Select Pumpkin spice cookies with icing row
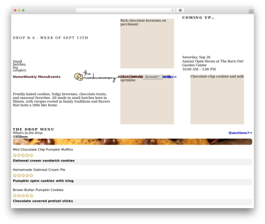This screenshot has width=265, height=224. [132, 182]
